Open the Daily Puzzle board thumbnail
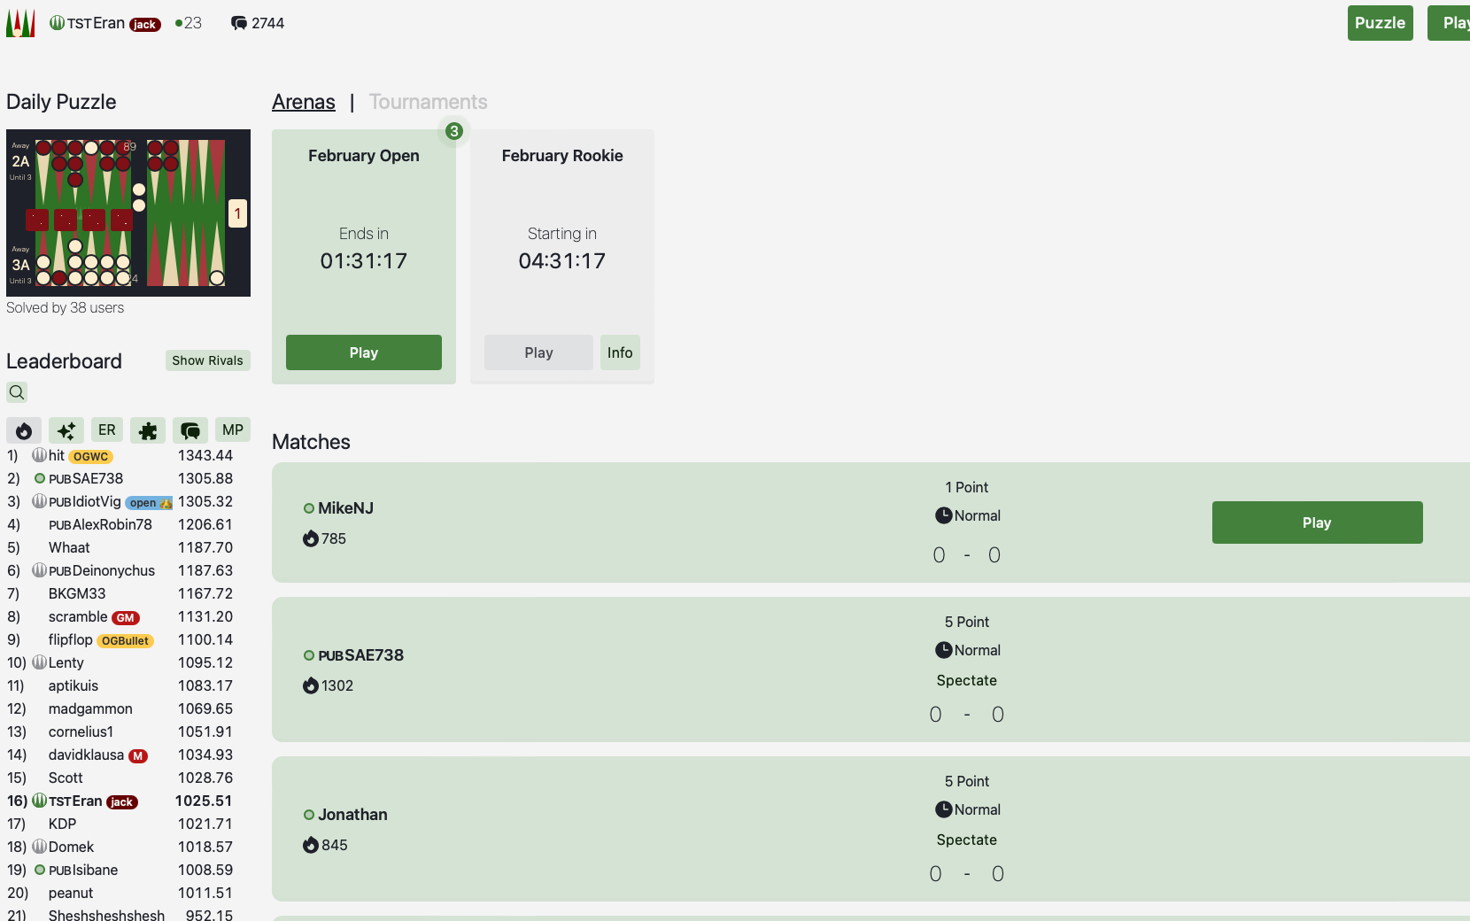 tap(128, 213)
